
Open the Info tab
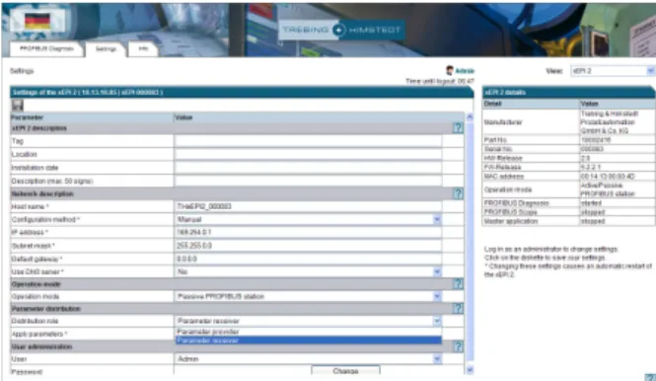[143, 49]
